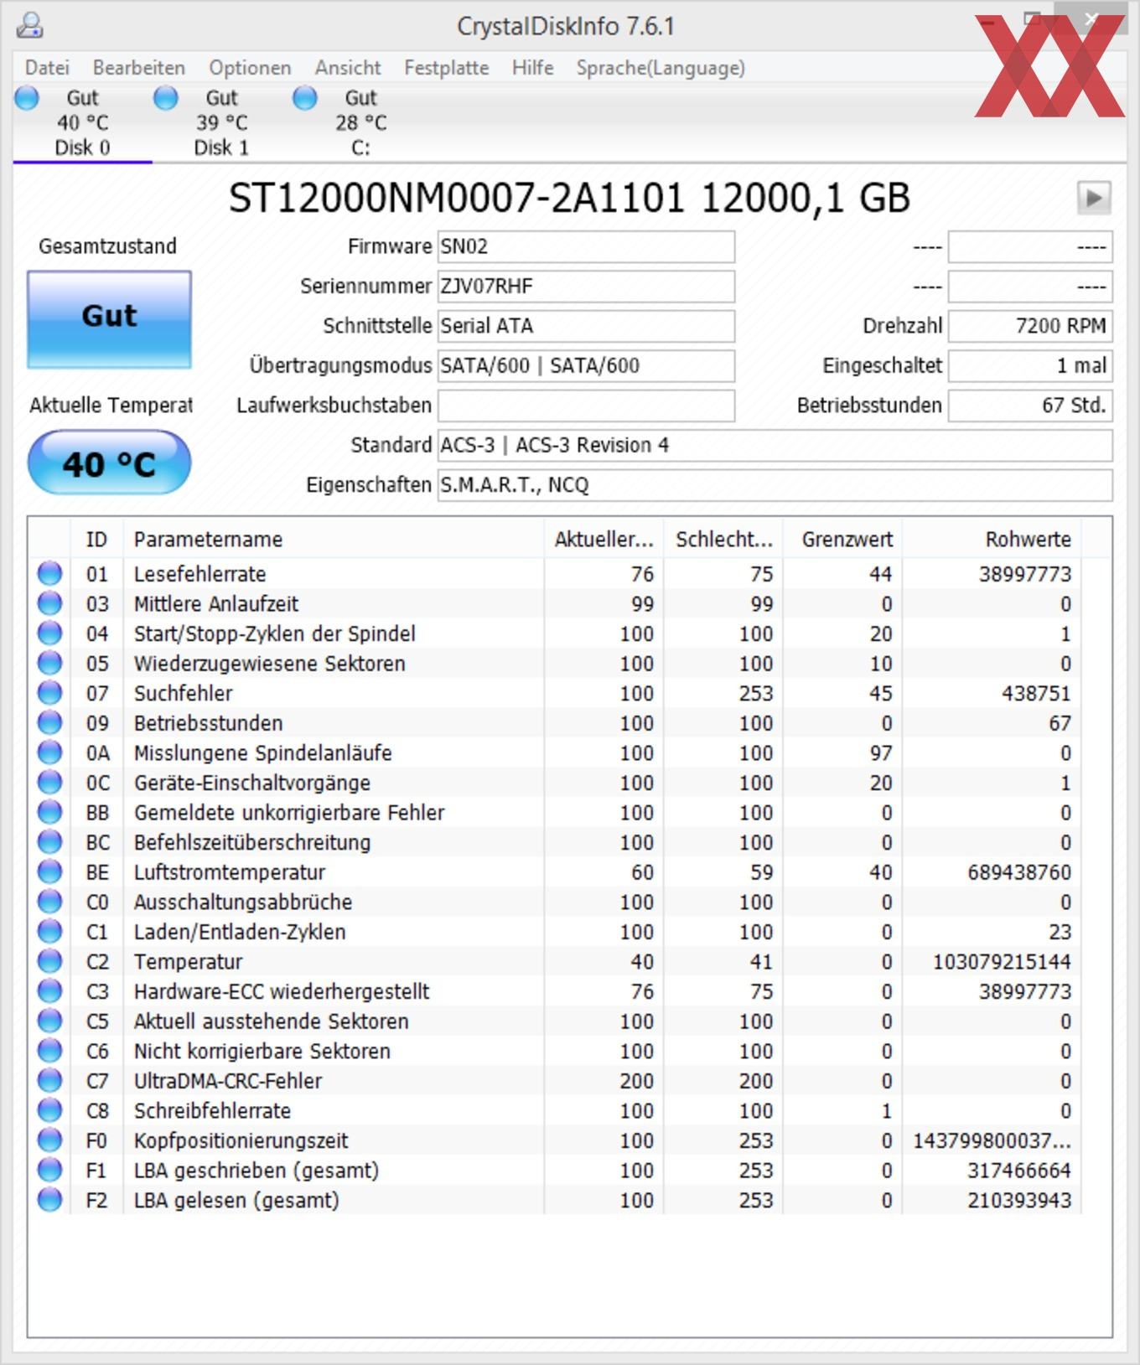Screen dimensions: 1140x1365
Task: Open the Festplatte menu
Action: tap(446, 68)
